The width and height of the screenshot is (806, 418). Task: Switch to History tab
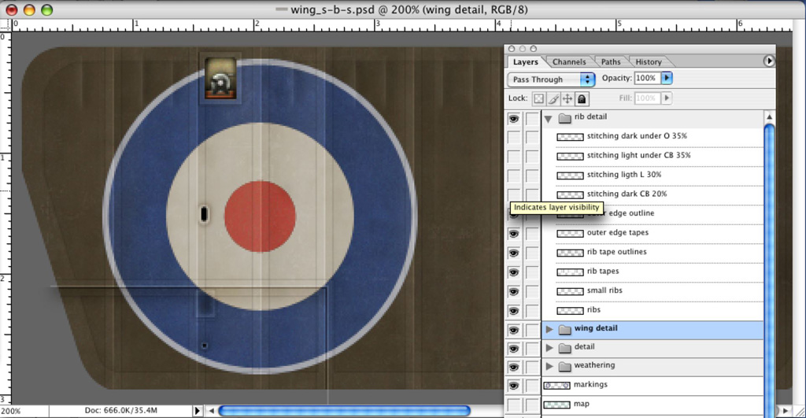pos(649,61)
